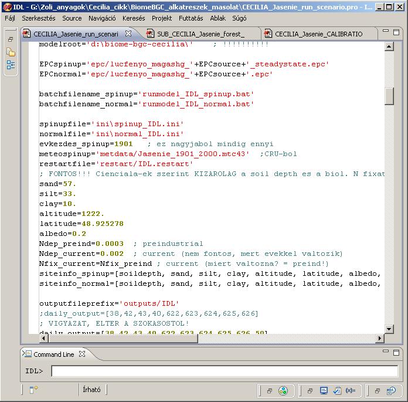Open the Source menu
The height and width of the screenshot is (402, 408).
[72, 18]
